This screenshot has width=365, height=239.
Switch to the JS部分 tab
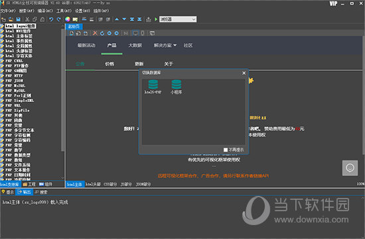(x=126, y=184)
